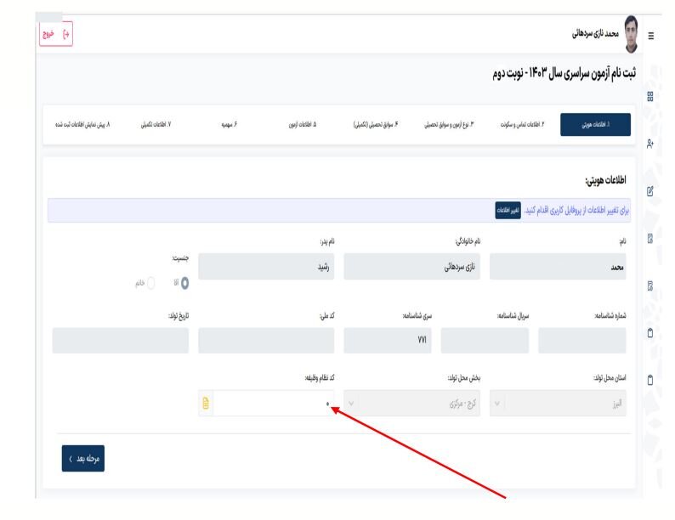Go to step 6 سهمیه
This screenshot has height=520, width=675.
(x=229, y=124)
